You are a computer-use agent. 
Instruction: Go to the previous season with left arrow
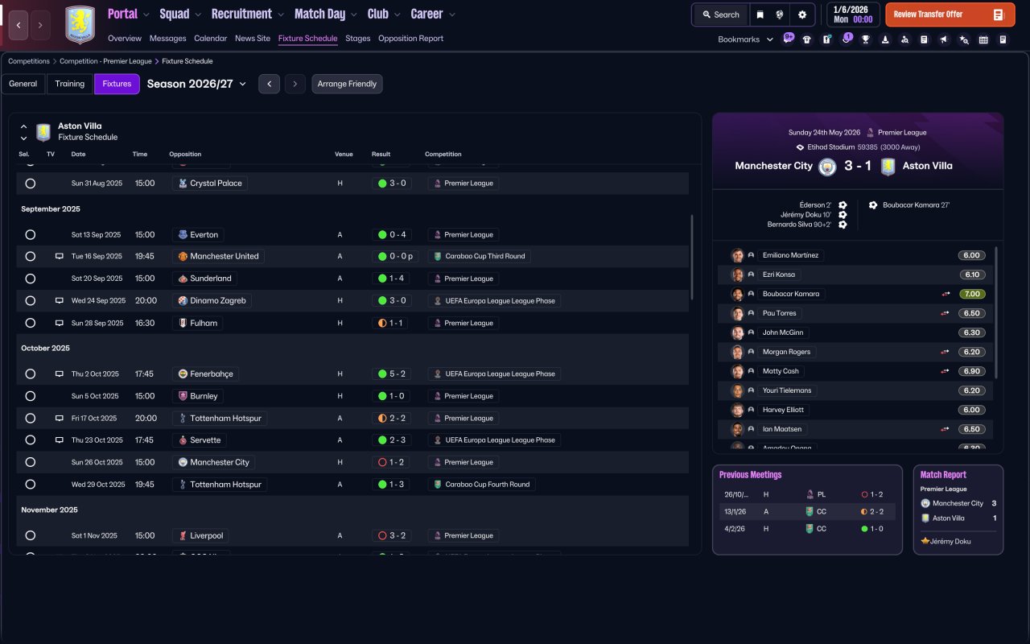pos(269,84)
